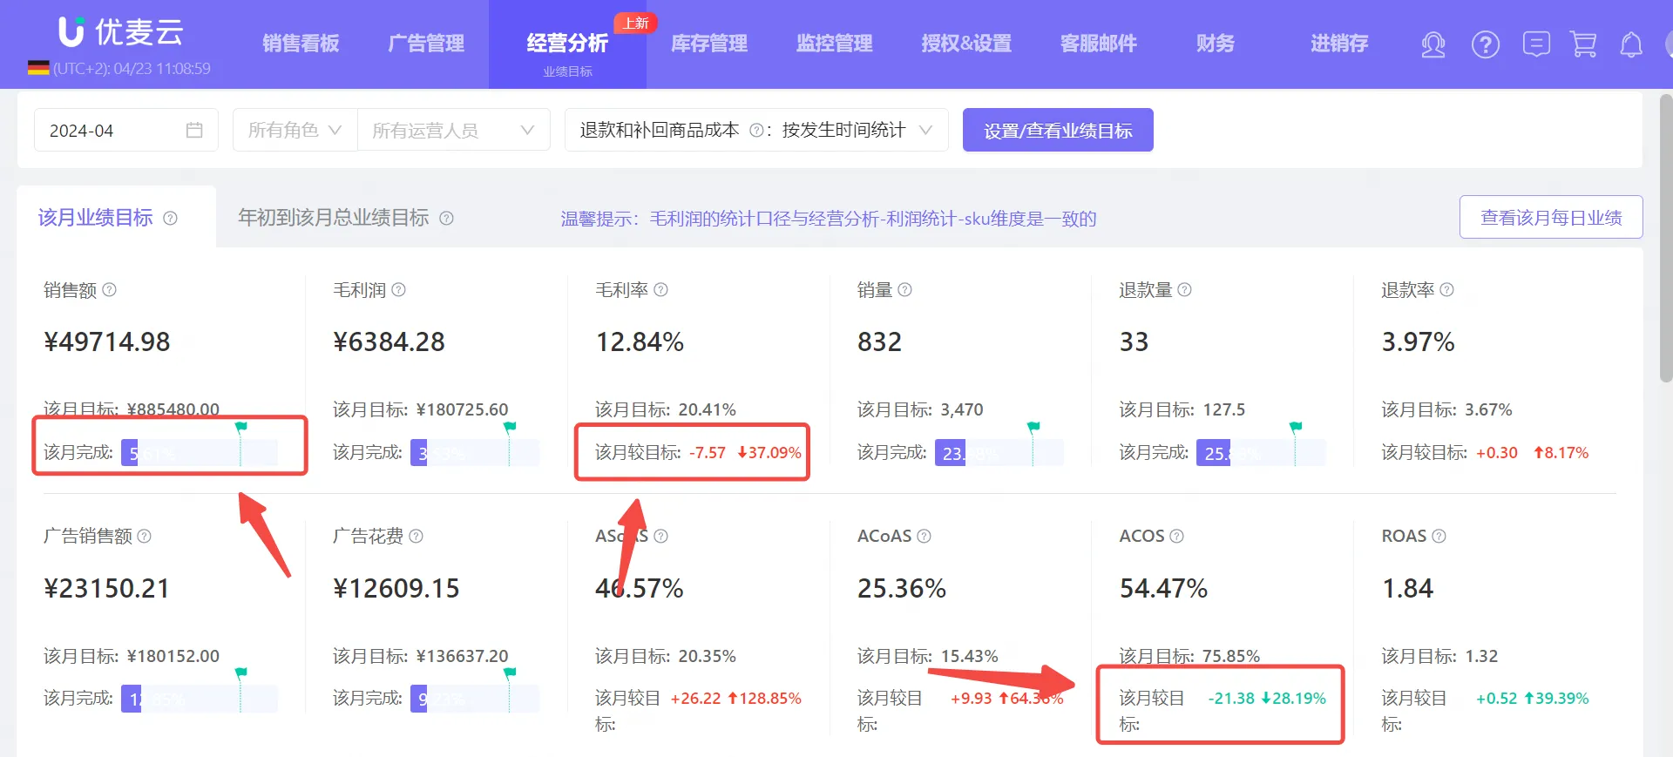Open the 财务 menu
1673x757 pixels.
point(1216,44)
